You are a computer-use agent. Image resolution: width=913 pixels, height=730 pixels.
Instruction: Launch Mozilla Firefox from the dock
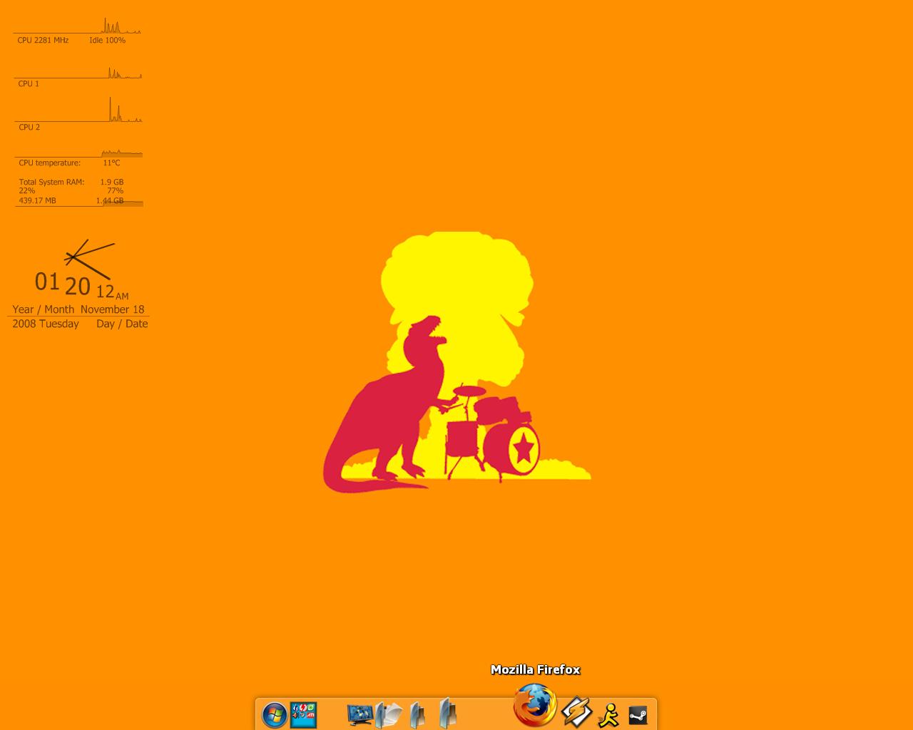click(536, 705)
